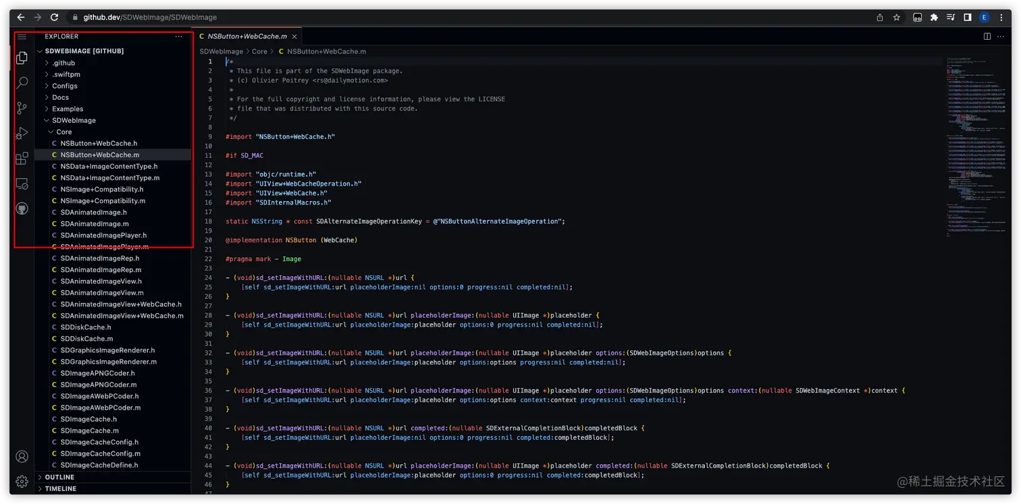Click Core in the breadcrumb

pos(260,51)
